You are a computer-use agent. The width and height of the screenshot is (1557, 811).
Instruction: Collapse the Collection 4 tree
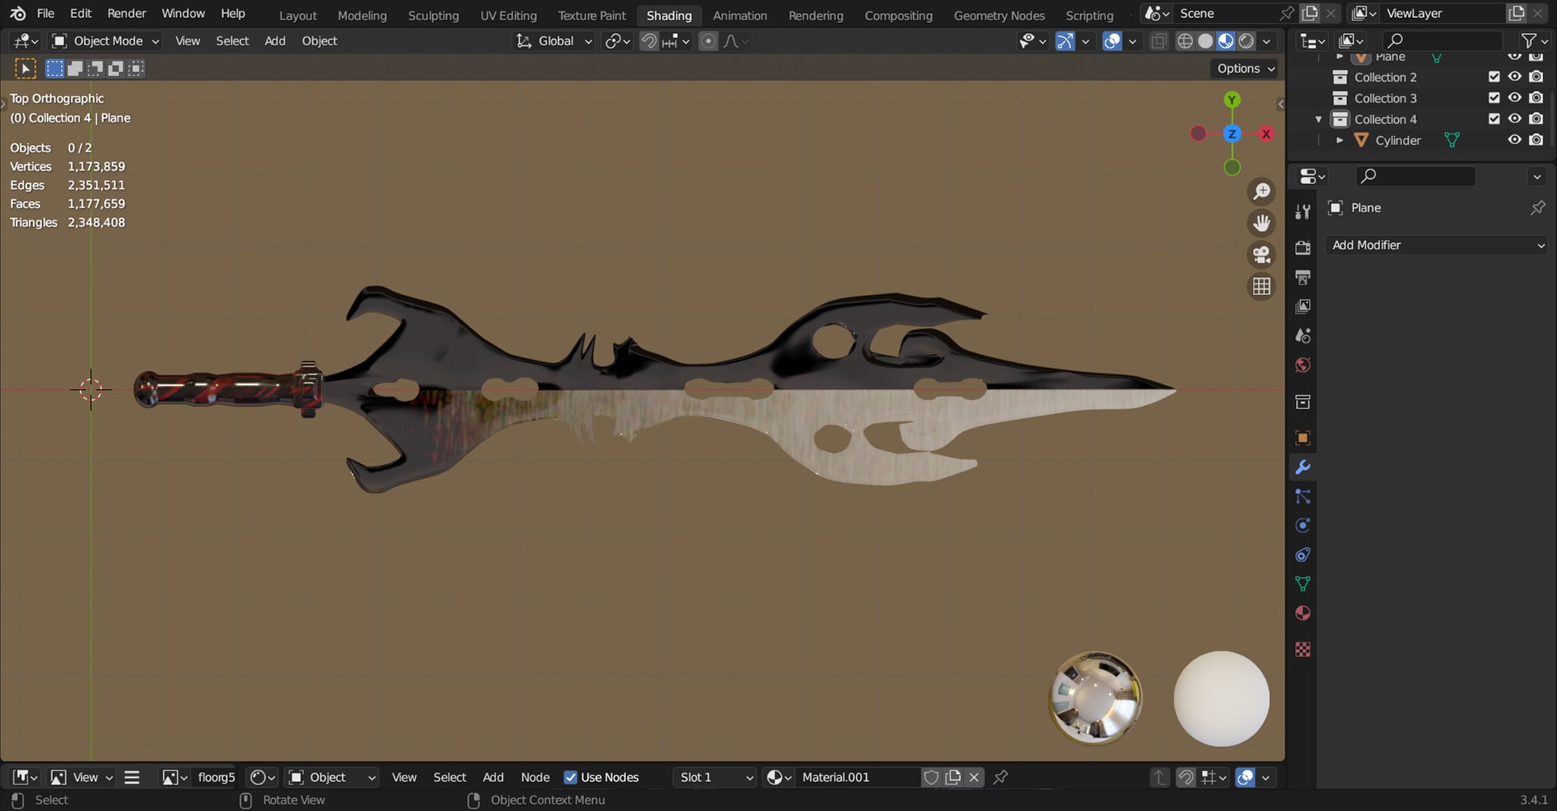(x=1319, y=119)
